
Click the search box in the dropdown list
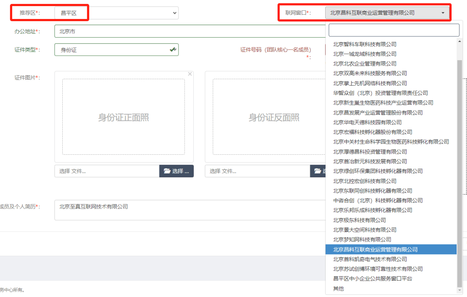click(394, 30)
